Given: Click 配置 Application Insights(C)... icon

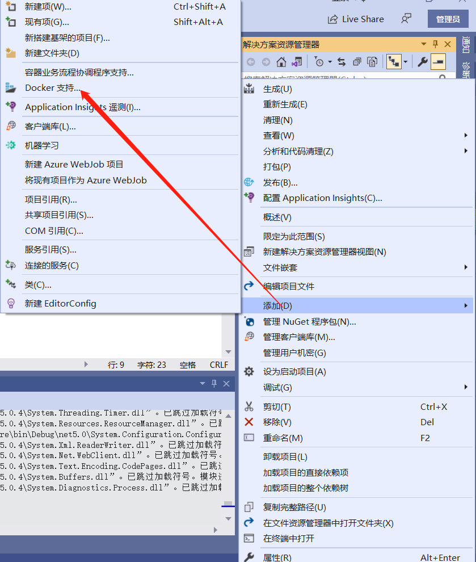Looking at the screenshot, I should coord(249,197).
